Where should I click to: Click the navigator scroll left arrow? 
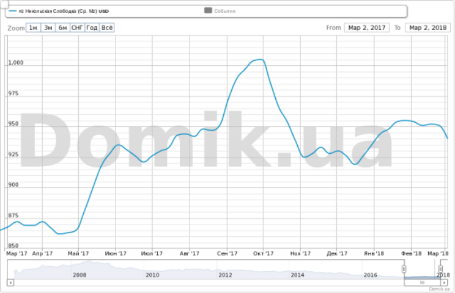[10, 282]
